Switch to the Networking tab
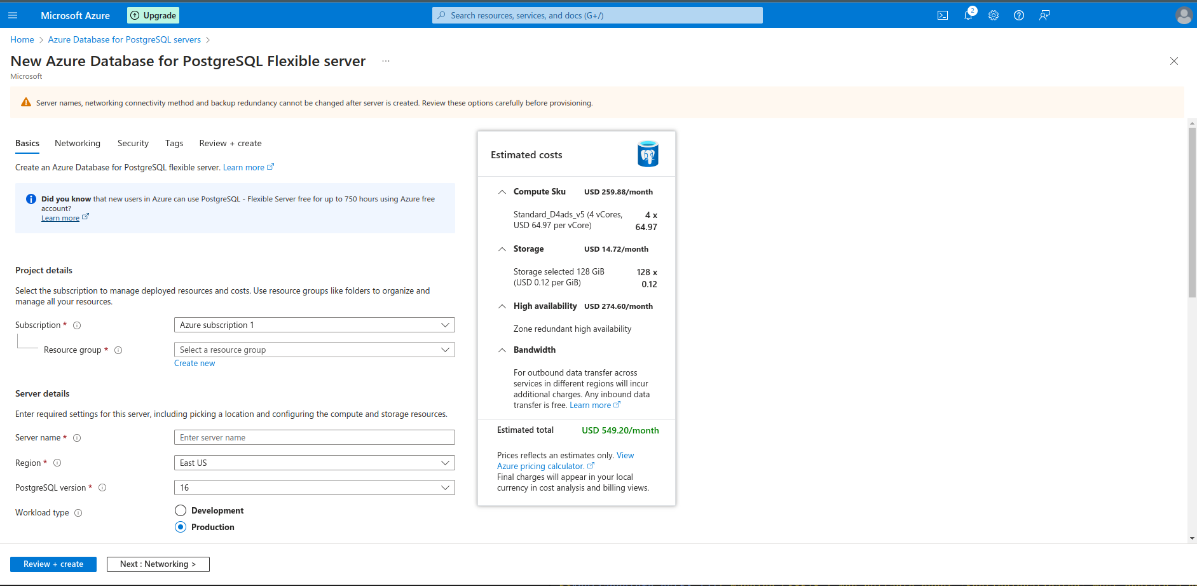1197x586 pixels. 78,143
